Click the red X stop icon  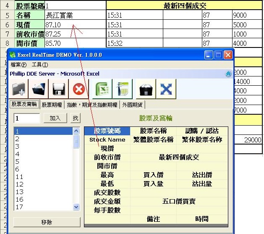pos(78,89)
